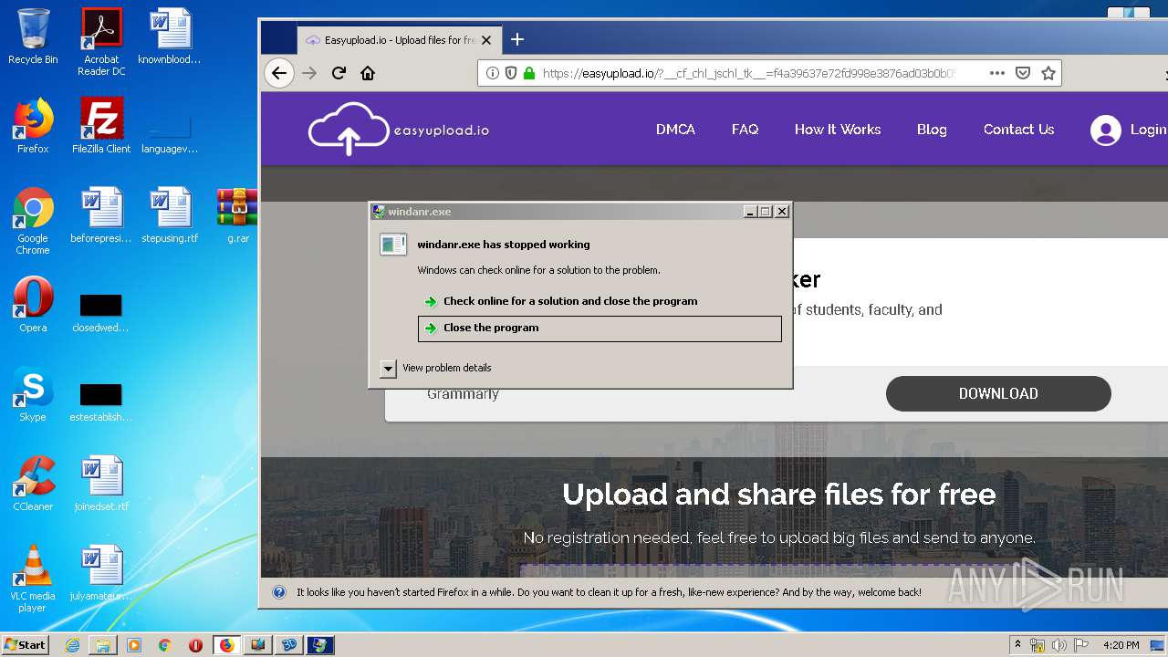Screen dimensions: 1168x657
Task: Open the estestablish file on desktop
Action: tap(100, 401)
